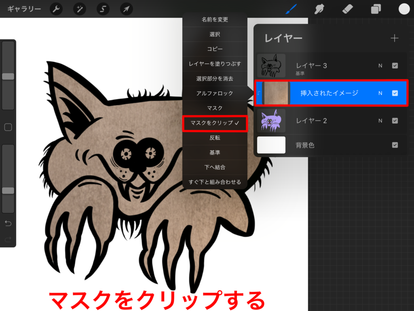Choose マスク menu entry
414x311 pixels.
point(215,108)
